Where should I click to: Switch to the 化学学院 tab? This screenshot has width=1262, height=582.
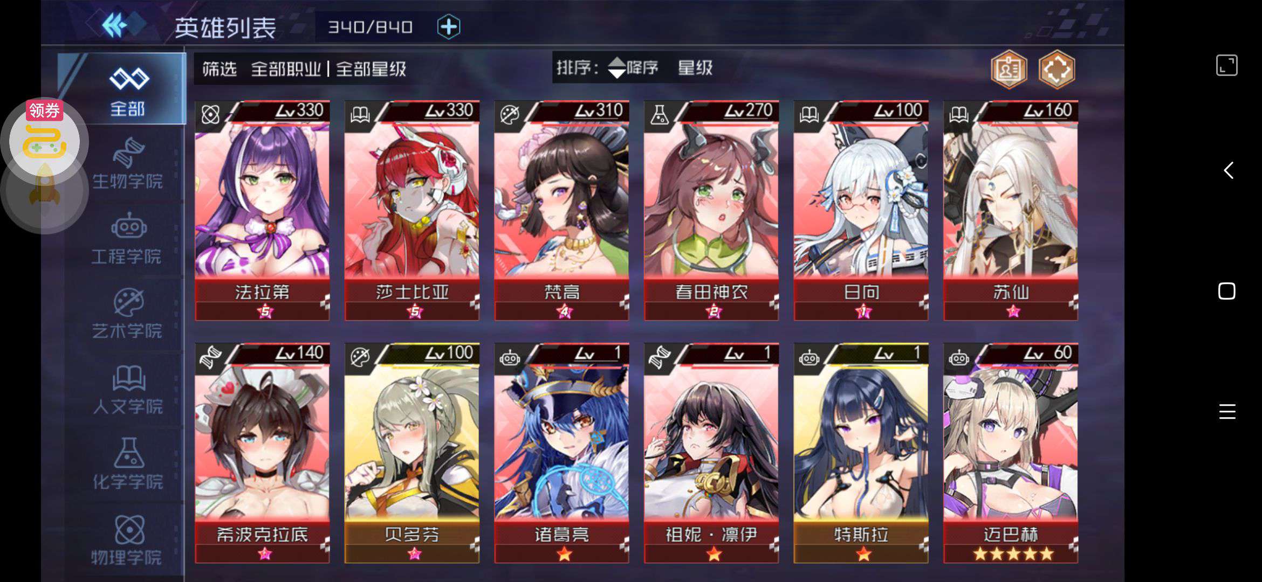click(x=127, y=464)
